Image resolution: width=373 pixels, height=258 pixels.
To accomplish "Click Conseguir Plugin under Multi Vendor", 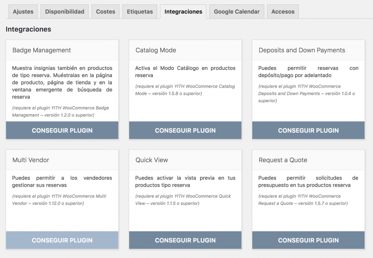I will point(62,240).
